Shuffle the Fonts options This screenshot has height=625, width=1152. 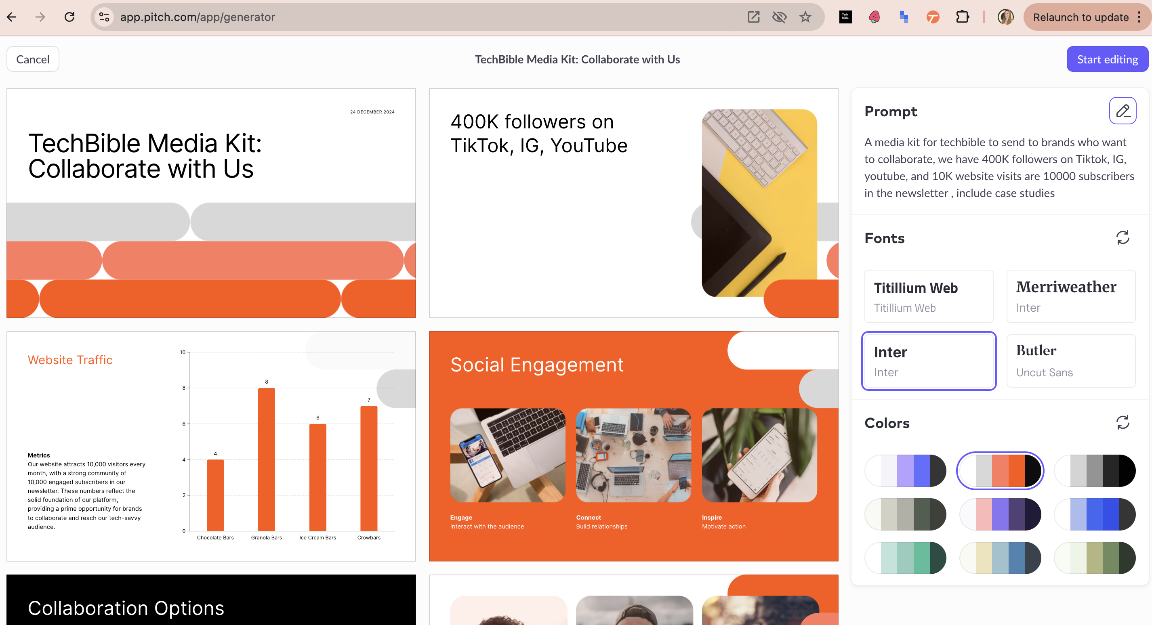tap(1123, 237)
